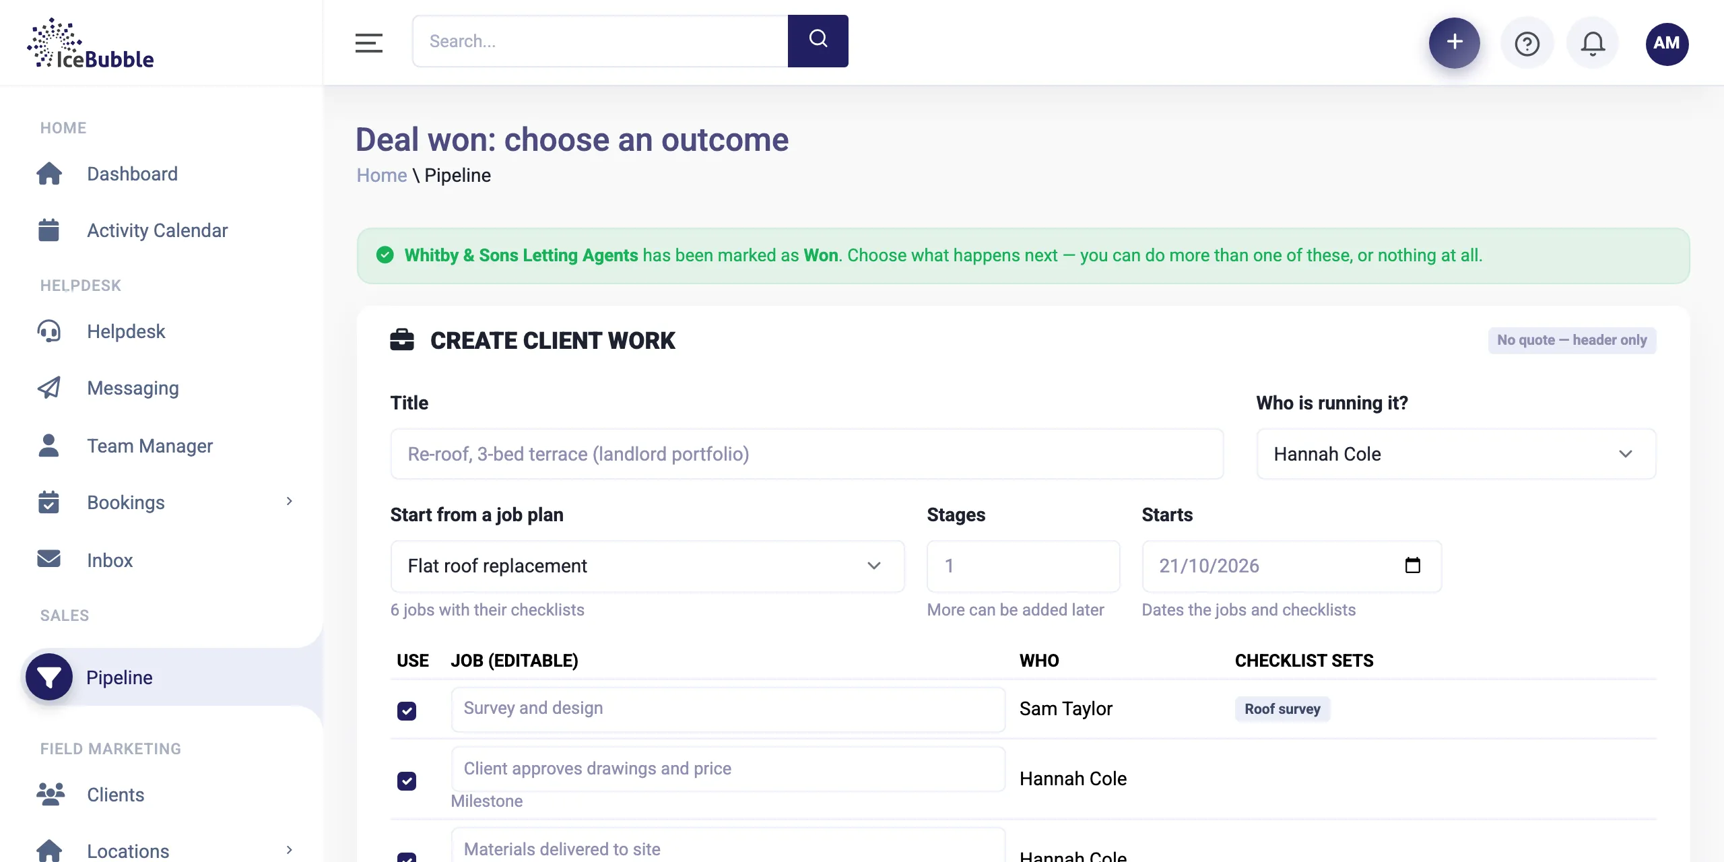Expand the Locations submenu chevron
The width and height of the screenshot is (1724, 862).
pyautogui.click(x=289, y=850)
